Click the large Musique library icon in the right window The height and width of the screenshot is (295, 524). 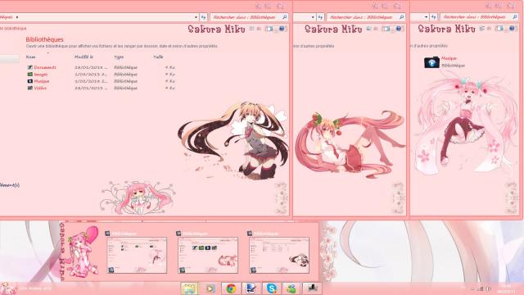431,62
